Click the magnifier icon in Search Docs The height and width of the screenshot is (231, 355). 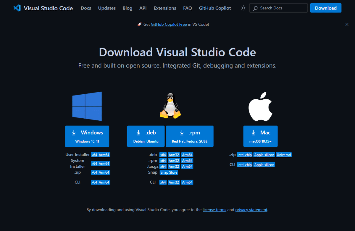[255, 8]
